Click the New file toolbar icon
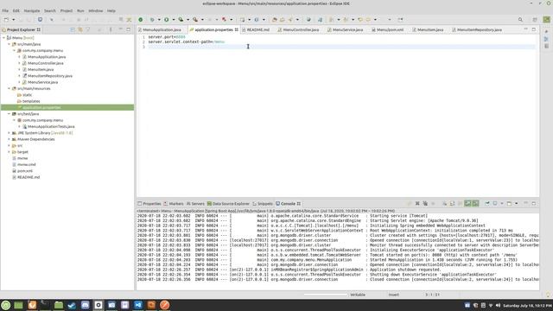The height and width of the screenshot is (311, 553). pyautogui.click(x=6, y=20)
